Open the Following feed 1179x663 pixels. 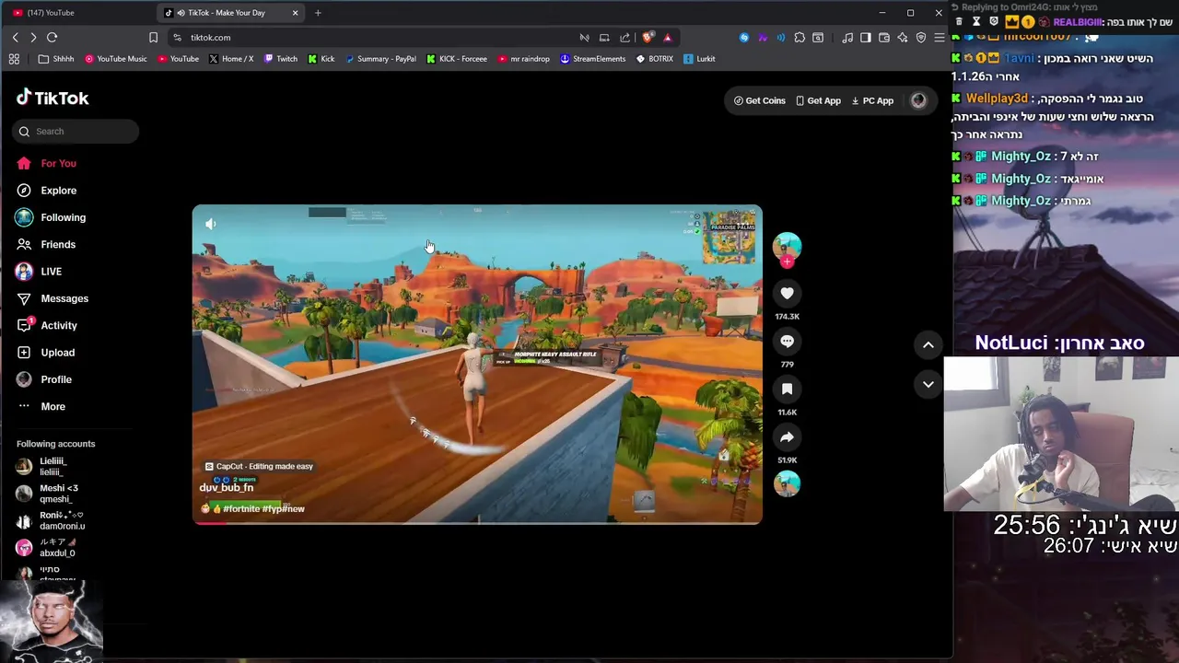tap(63, 217)
